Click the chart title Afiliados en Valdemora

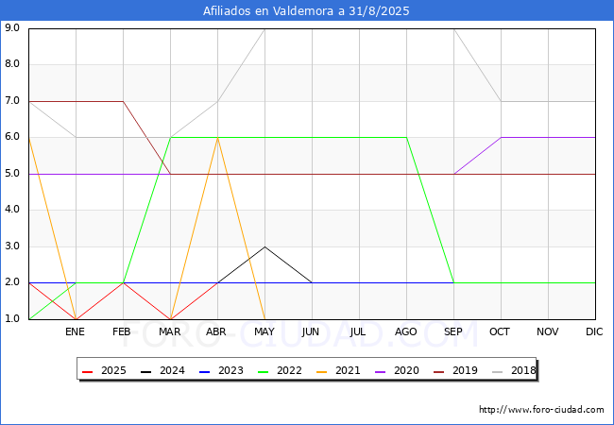[x=306, y=10]
